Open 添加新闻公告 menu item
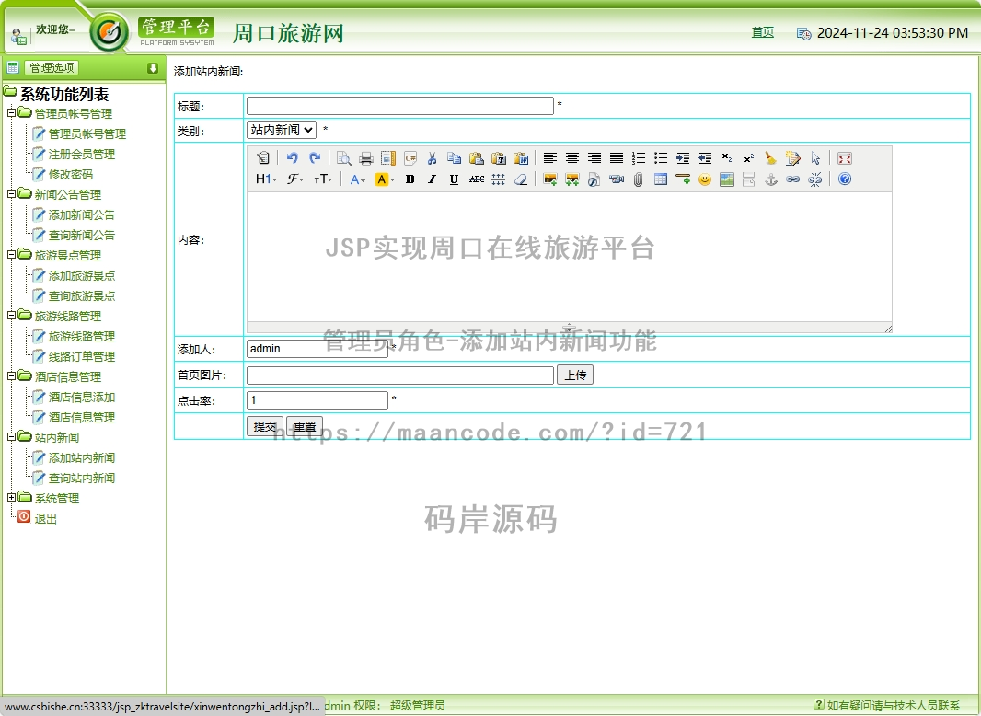 tap(82, 214)
